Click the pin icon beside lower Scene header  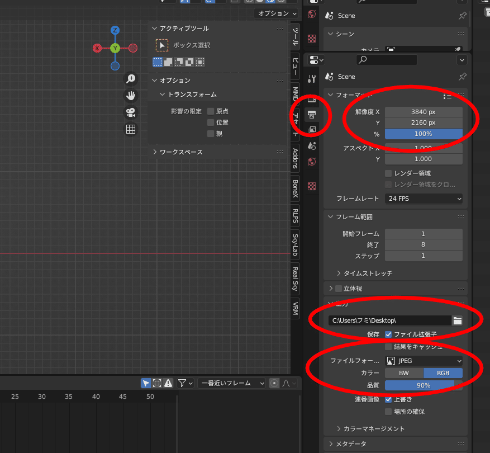click(462, 77)
